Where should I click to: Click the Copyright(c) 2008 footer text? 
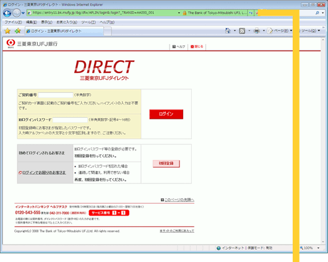tap(67, 231)
